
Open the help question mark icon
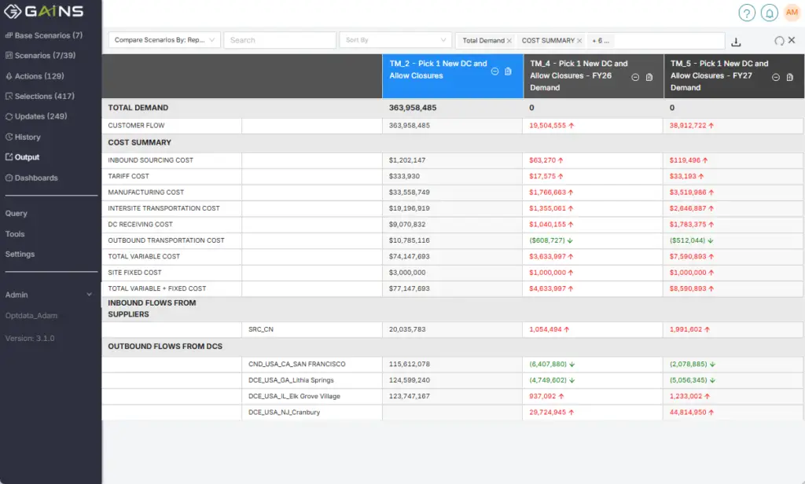pos(746,13)
